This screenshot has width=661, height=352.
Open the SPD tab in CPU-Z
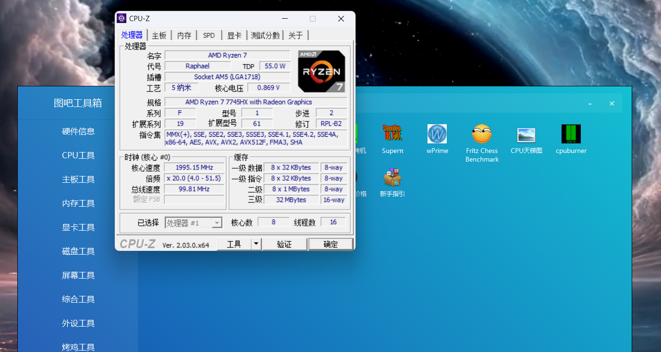(x=209, y=35)
